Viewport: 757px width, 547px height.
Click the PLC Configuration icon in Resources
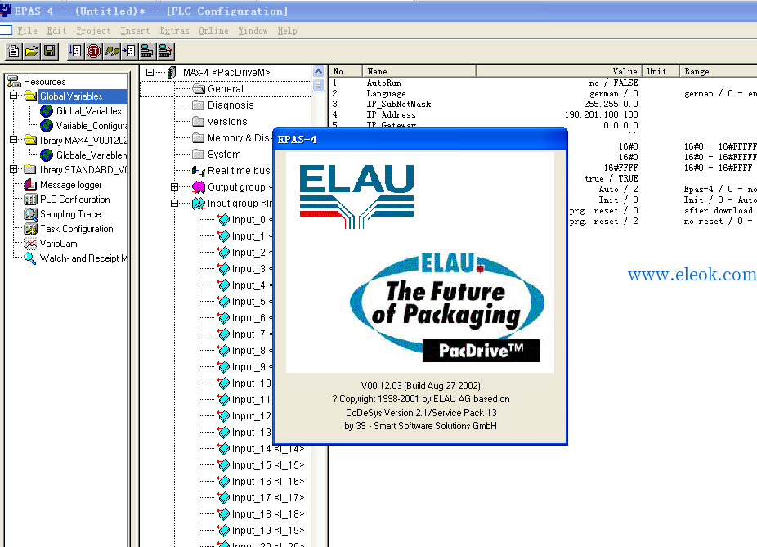30,200
